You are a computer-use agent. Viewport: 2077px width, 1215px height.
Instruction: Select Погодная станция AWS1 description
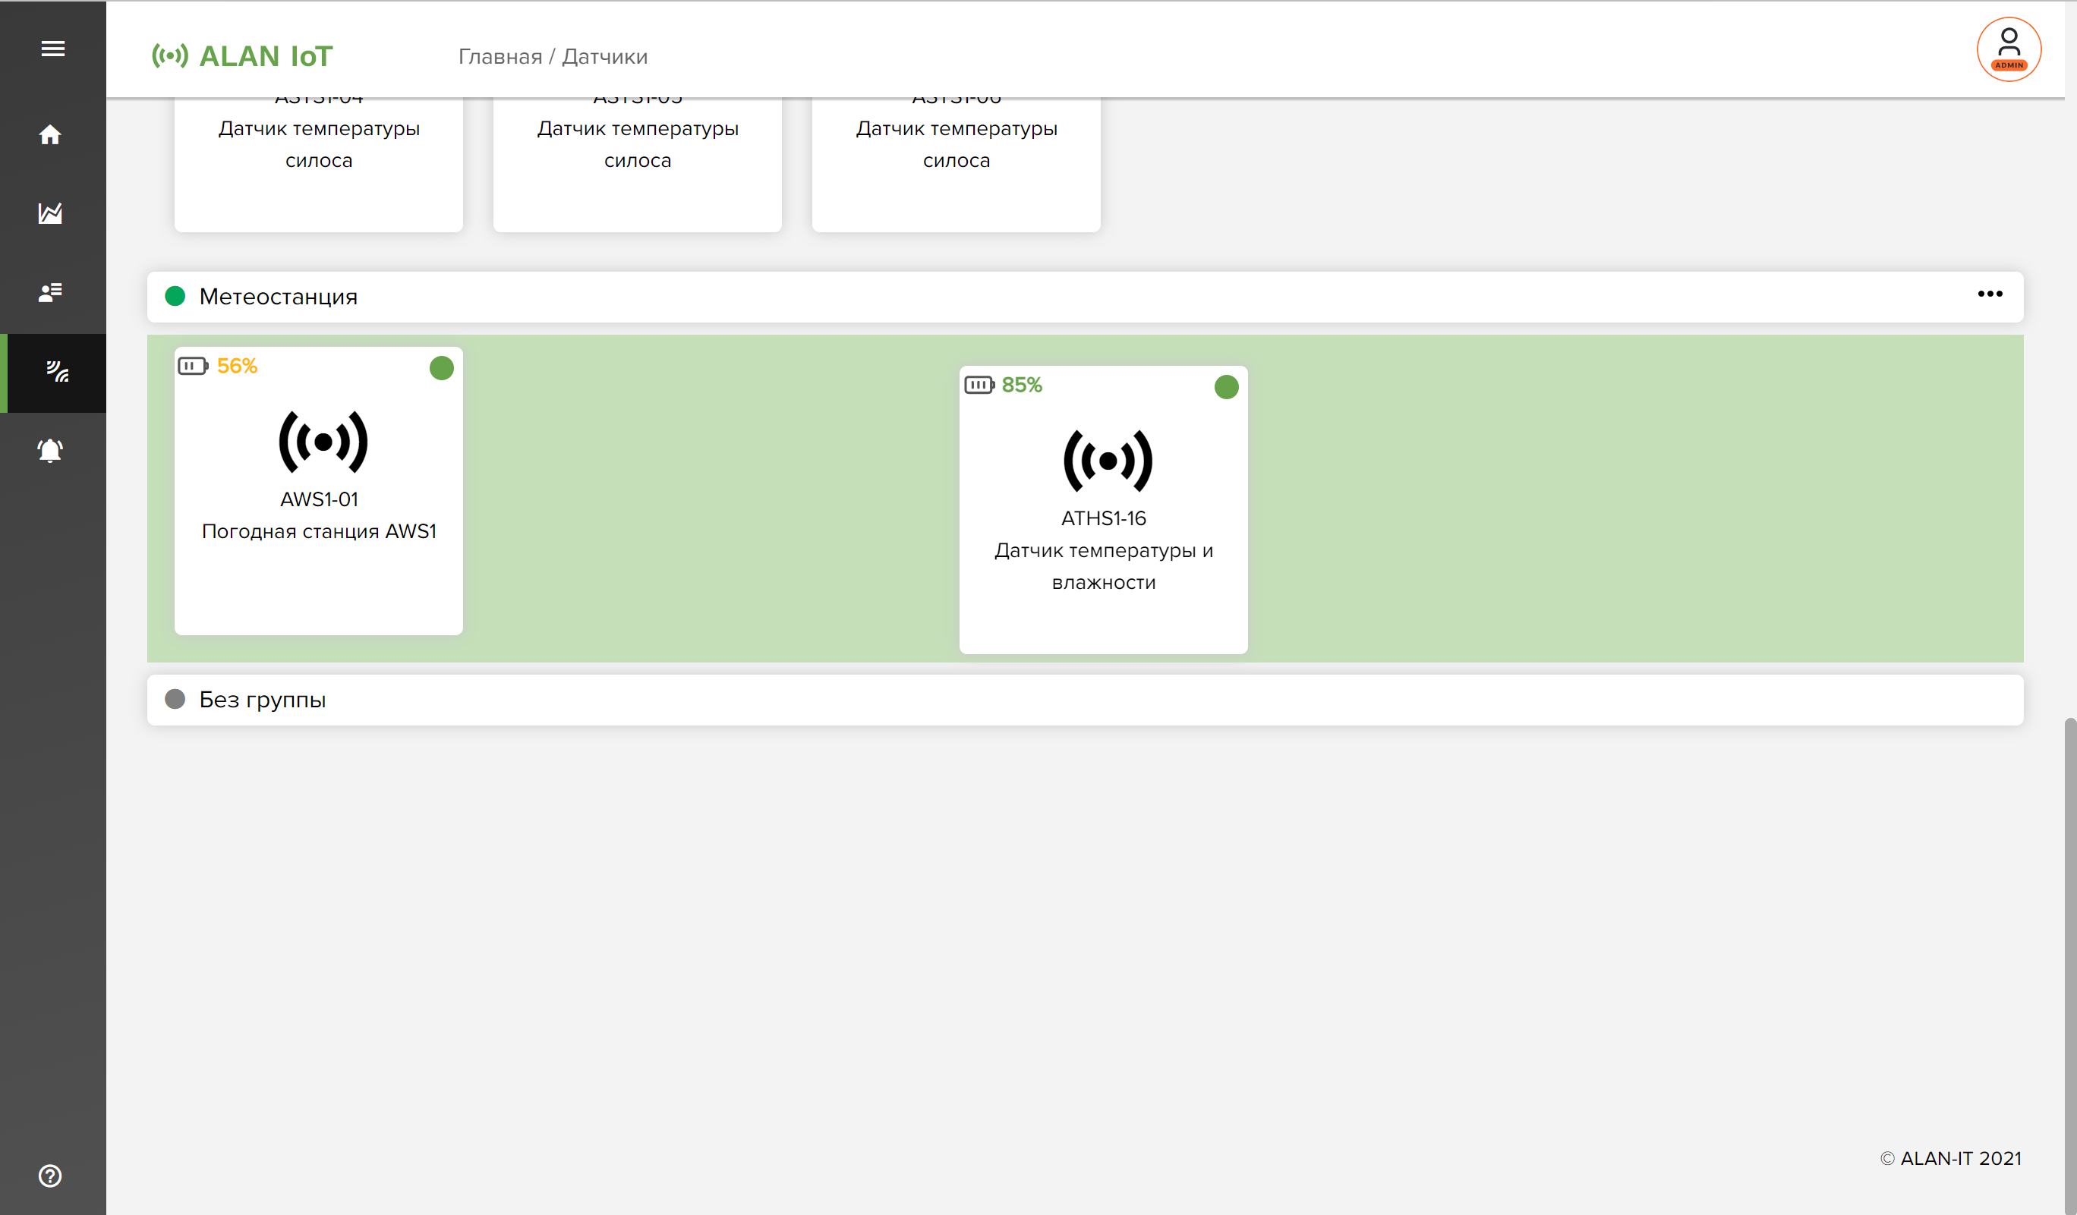[x=319, y=531]
